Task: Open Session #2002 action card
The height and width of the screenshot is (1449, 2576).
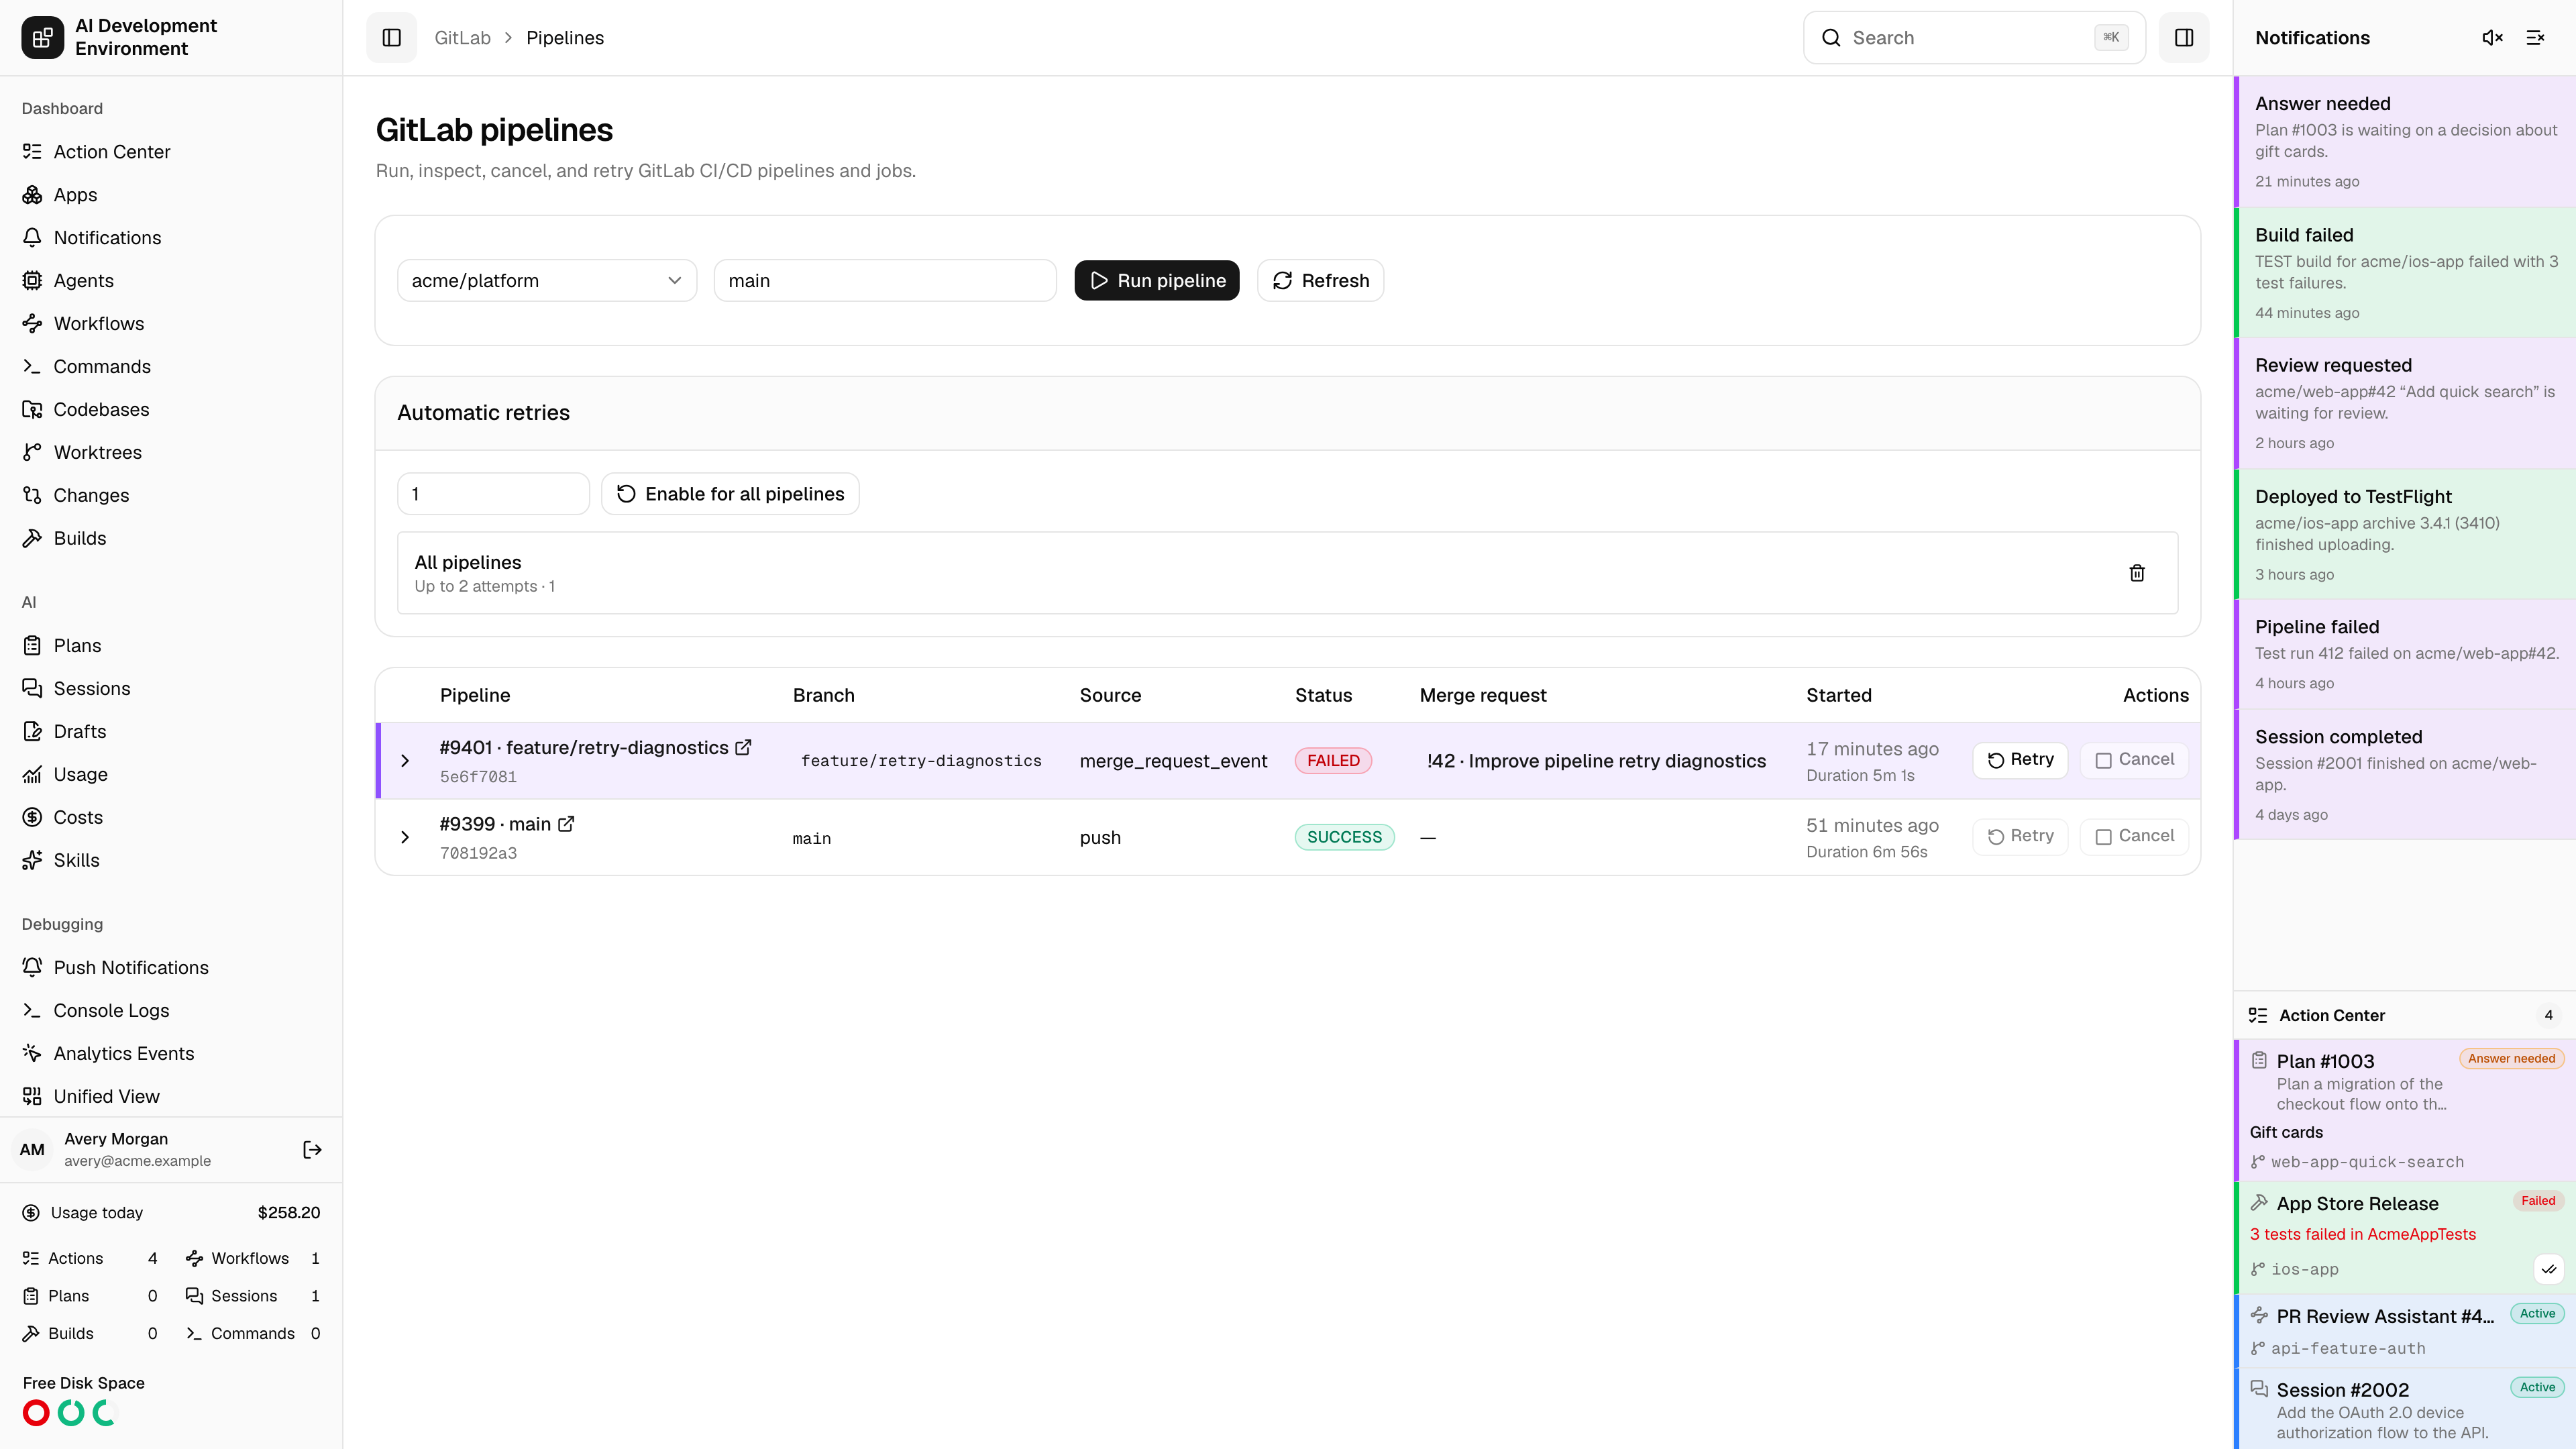Action: (x=2405, y=1410)
